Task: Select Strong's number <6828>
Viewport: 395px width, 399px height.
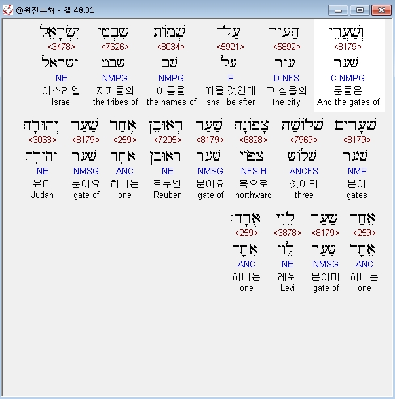Action: 254,140
